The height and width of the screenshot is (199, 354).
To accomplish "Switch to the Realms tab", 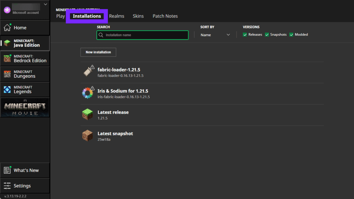I will [117, 16].
